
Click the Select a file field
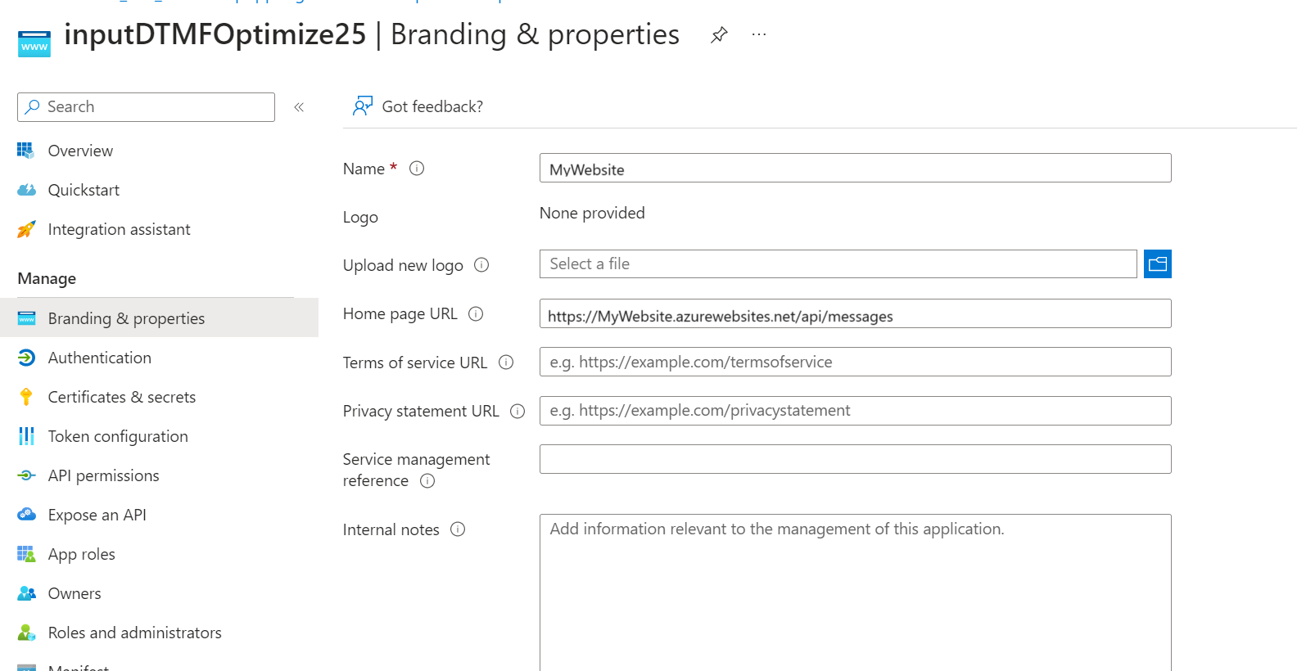coord(838,264)
